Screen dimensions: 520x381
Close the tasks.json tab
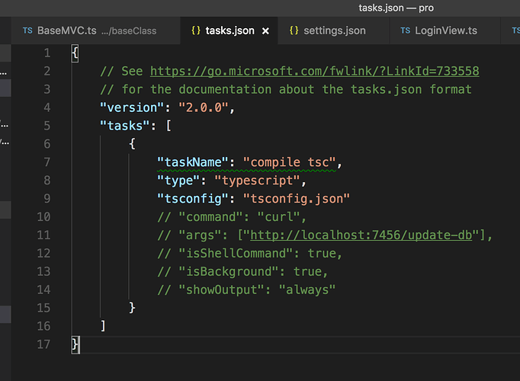[265, 30]
